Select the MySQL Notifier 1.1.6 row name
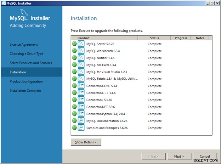The image size is (221, 164). [100, 58]
